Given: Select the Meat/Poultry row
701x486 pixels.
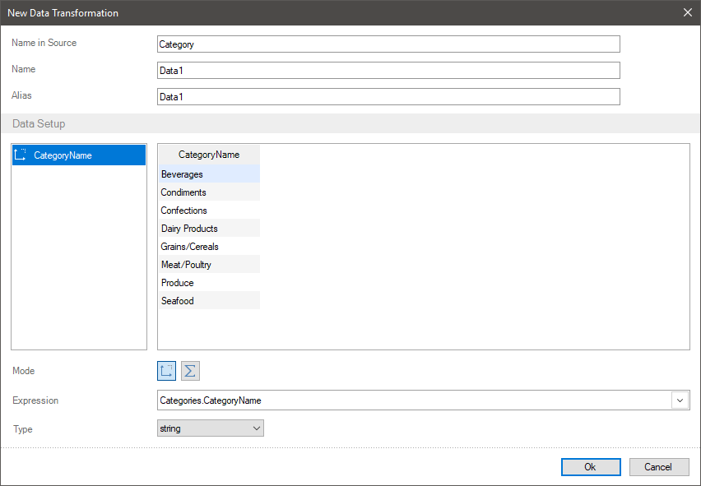Looking at the screenshot, I should pos(209,265).
